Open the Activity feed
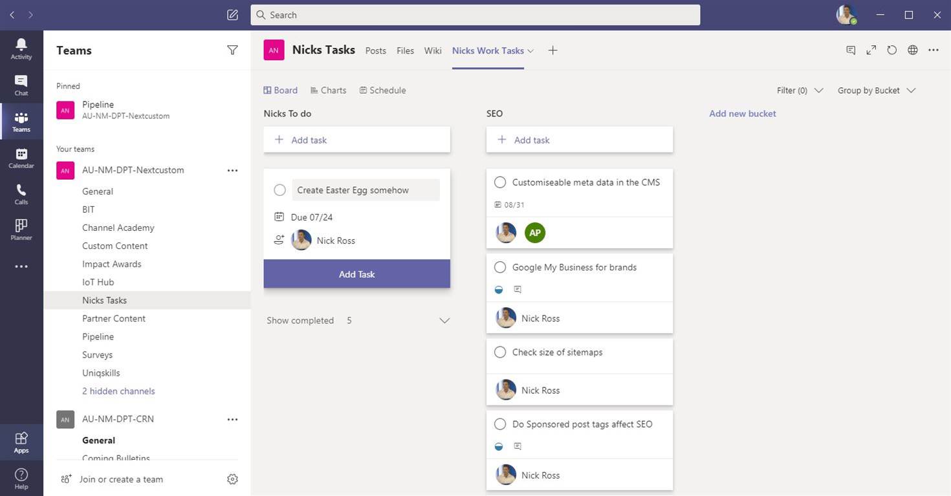This screenshot has height=496, width=951. (21, 49)
